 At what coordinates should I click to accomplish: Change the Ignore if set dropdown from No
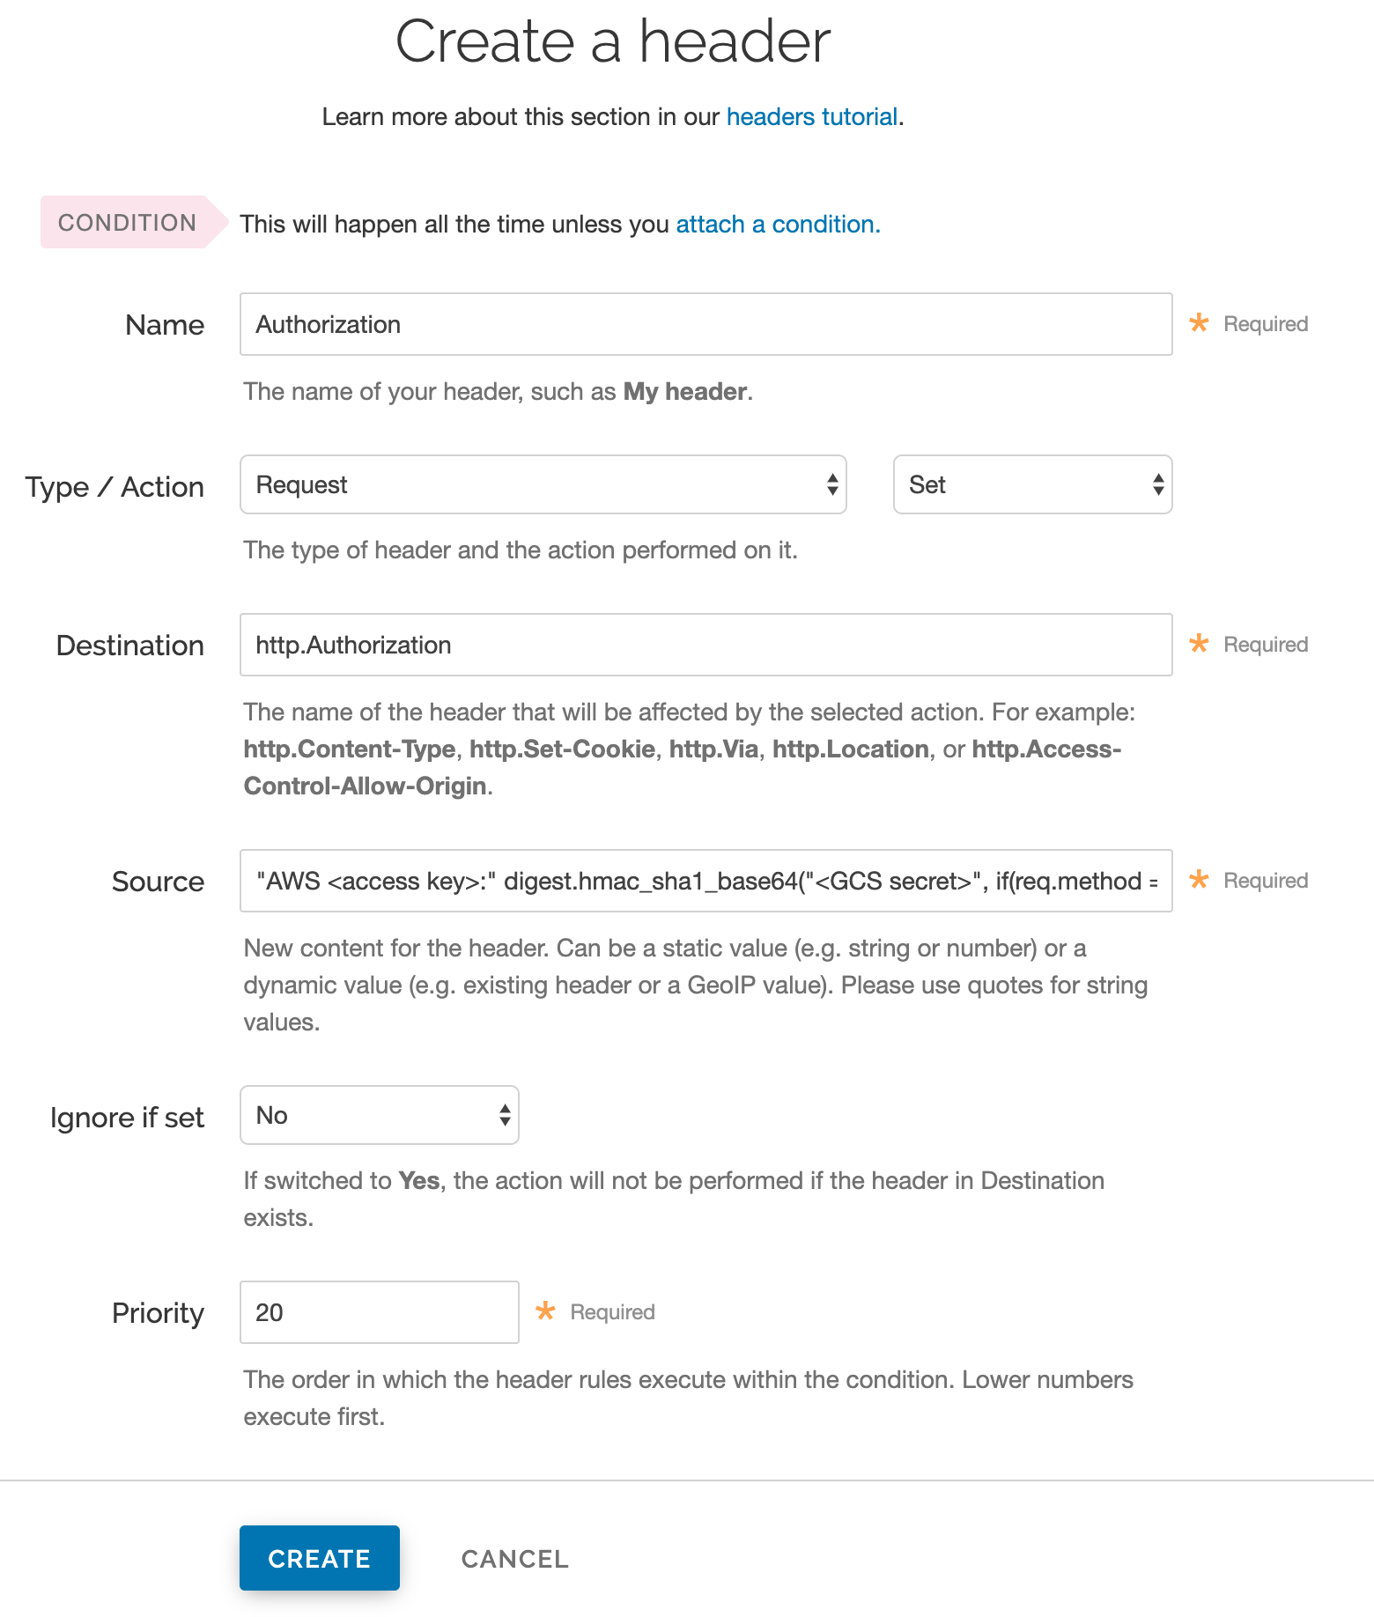coord(379,1115)
